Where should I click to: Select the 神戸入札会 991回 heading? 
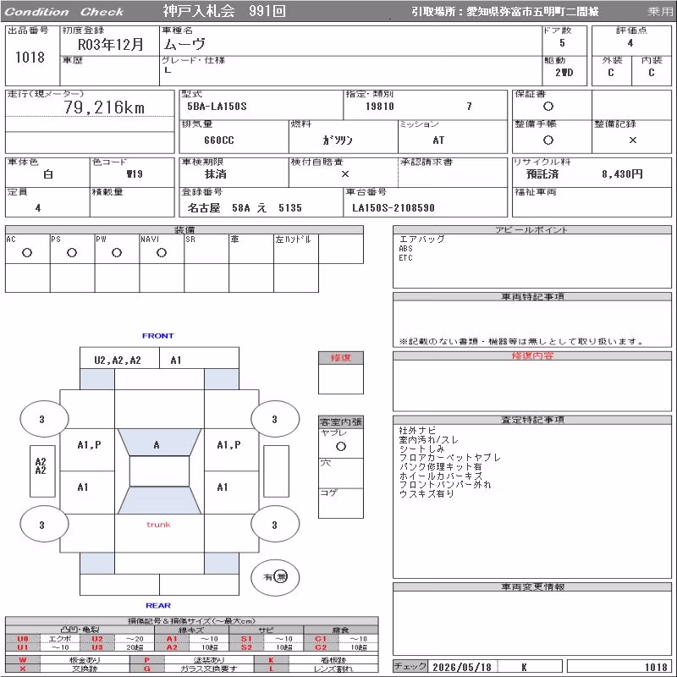pos(224,11)
